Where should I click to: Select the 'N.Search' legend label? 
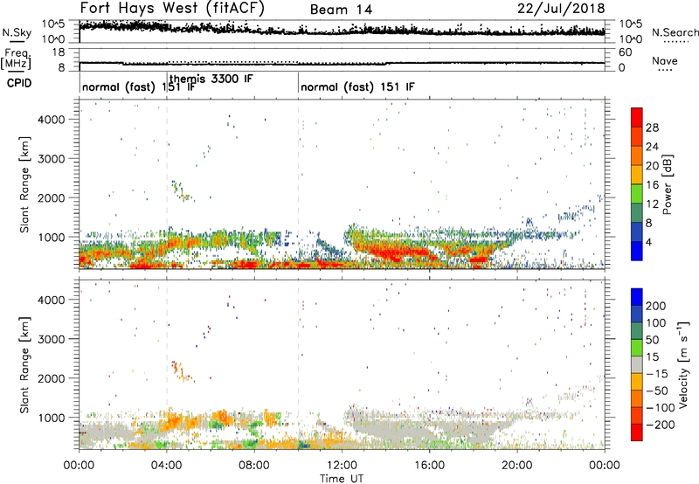(x=675, y=32)
